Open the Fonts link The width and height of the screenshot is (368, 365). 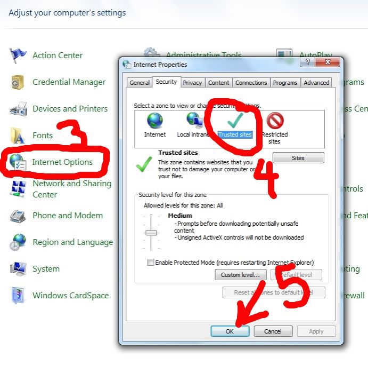43,136
